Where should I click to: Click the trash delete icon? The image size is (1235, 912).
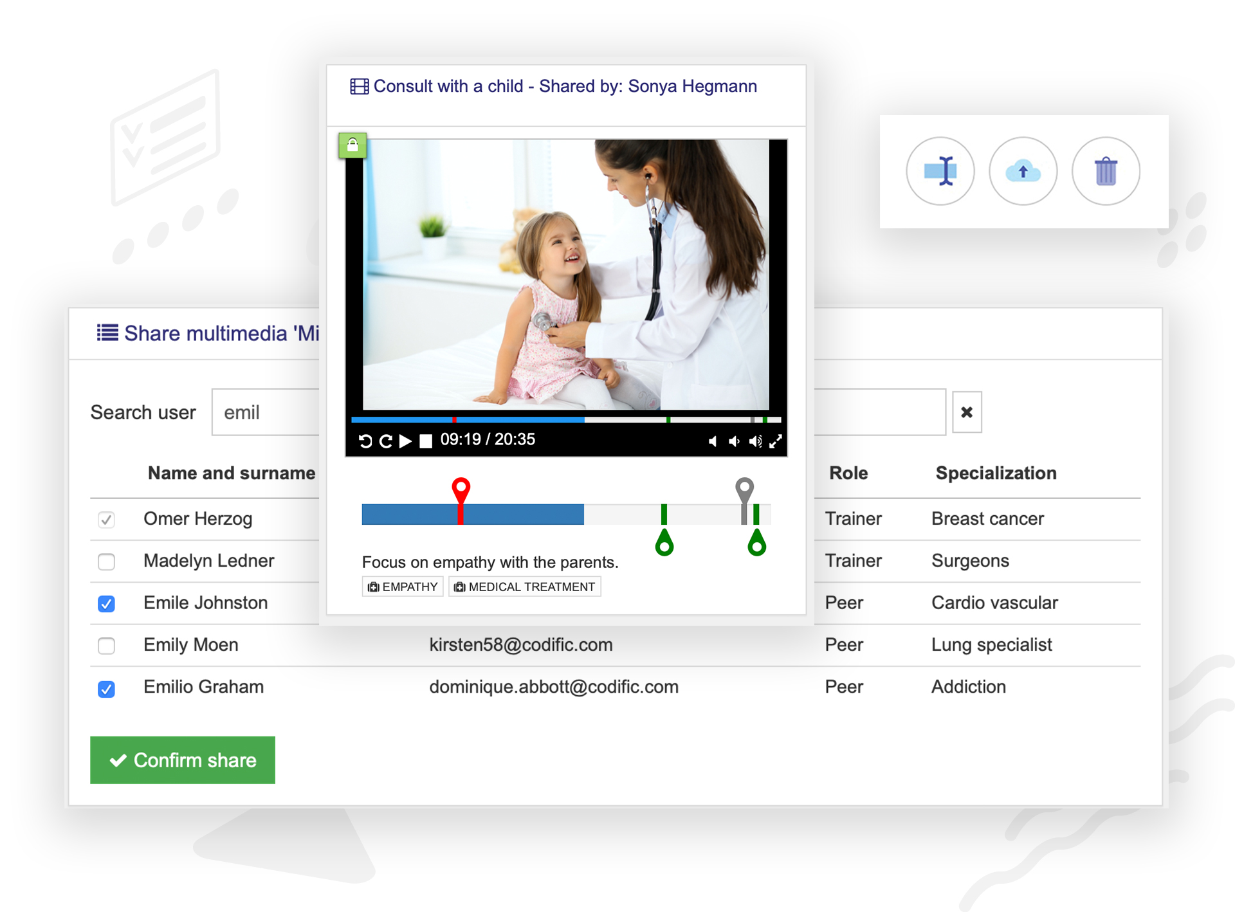[1105, 171]
